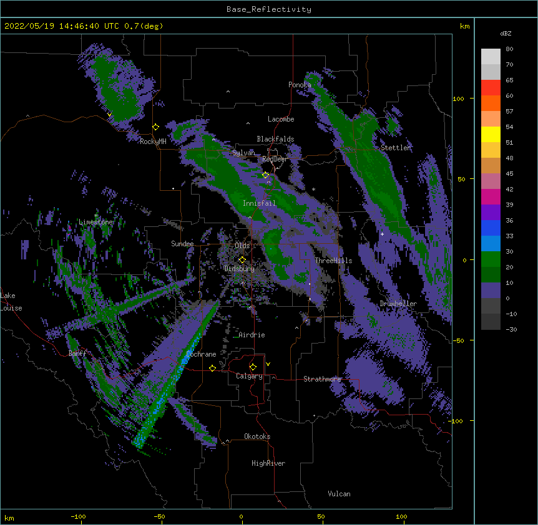
Task: Click the yellow diamond marker beside RockyMH
Action: pos(156,127)
